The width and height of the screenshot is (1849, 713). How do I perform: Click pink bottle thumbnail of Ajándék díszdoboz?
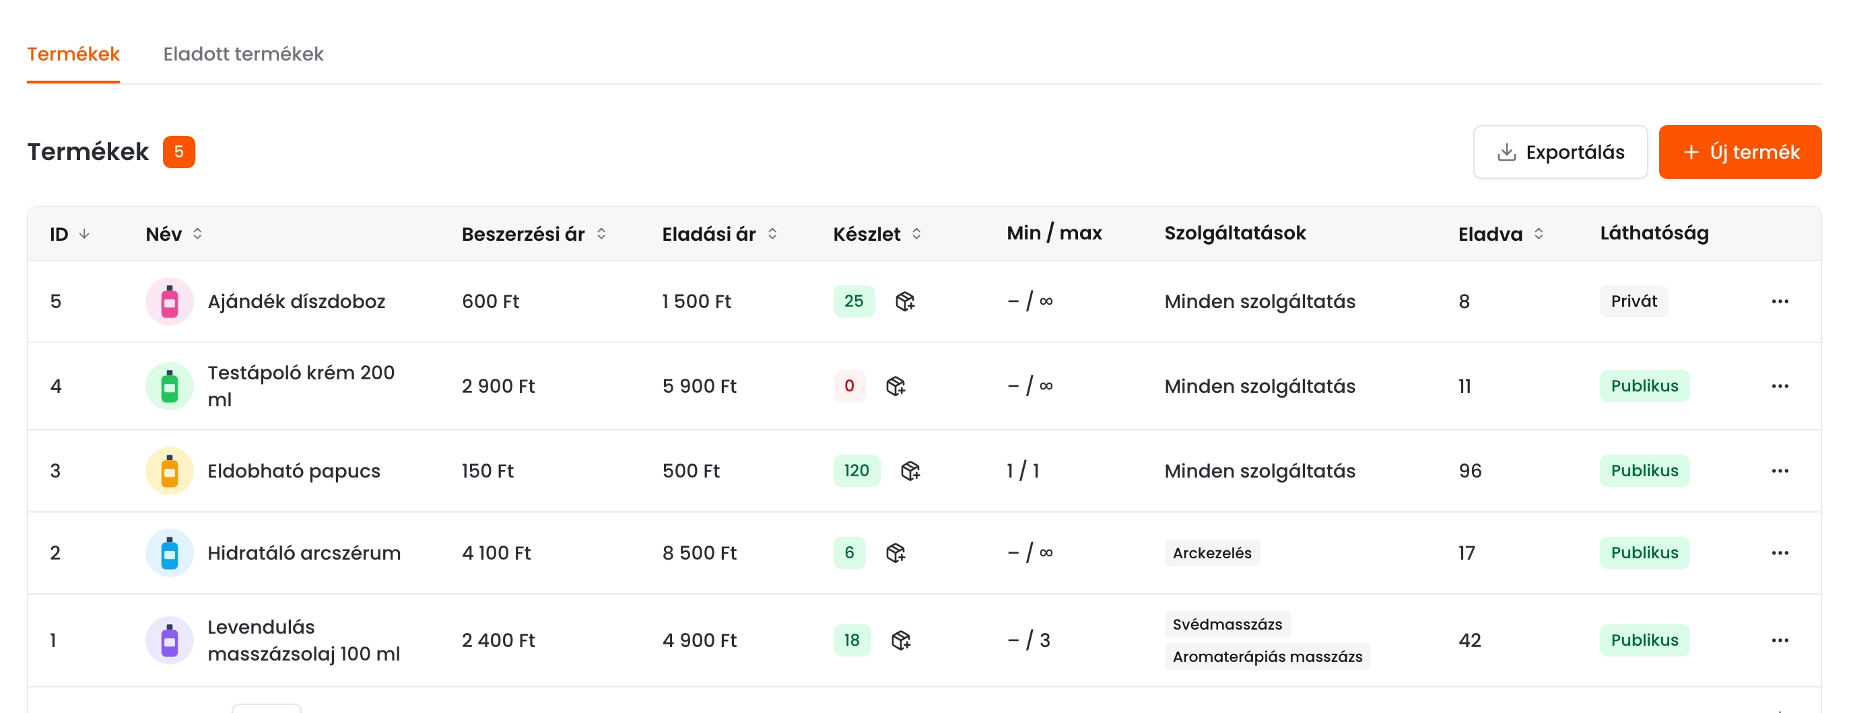(x=170, y=301)
